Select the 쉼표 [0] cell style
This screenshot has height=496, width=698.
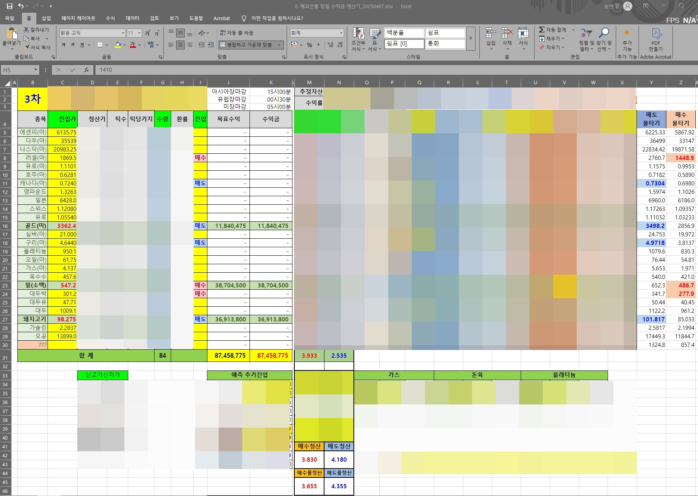coord(404,44)
